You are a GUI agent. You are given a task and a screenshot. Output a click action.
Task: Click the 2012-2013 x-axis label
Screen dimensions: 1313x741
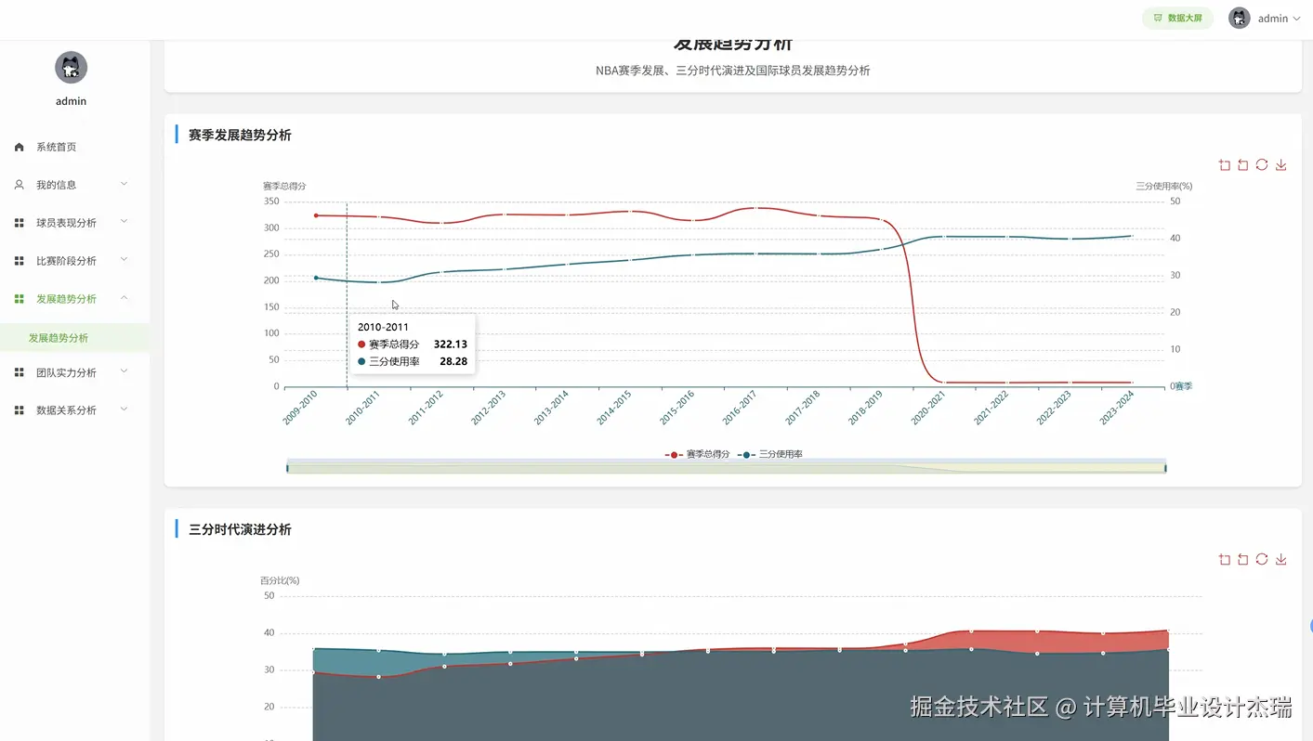(x=489, y=408)
